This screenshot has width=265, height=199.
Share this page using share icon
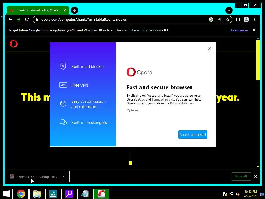219,19
